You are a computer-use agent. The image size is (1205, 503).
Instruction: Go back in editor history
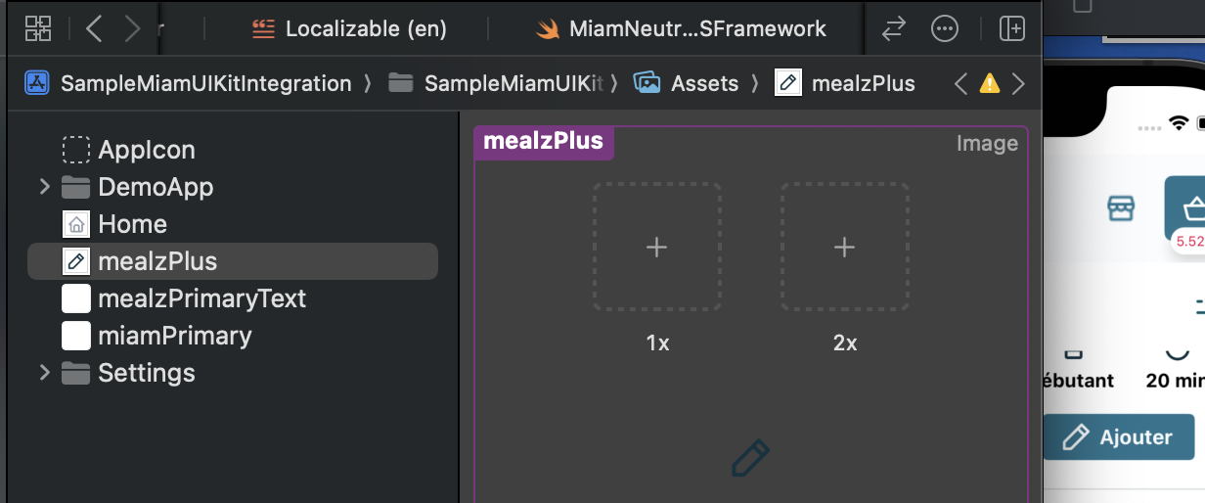[x=94, y=29]
